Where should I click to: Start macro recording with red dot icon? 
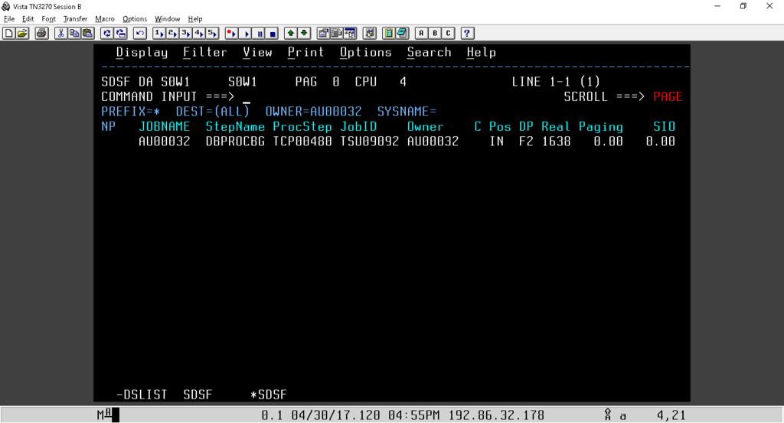click(231, 34)
